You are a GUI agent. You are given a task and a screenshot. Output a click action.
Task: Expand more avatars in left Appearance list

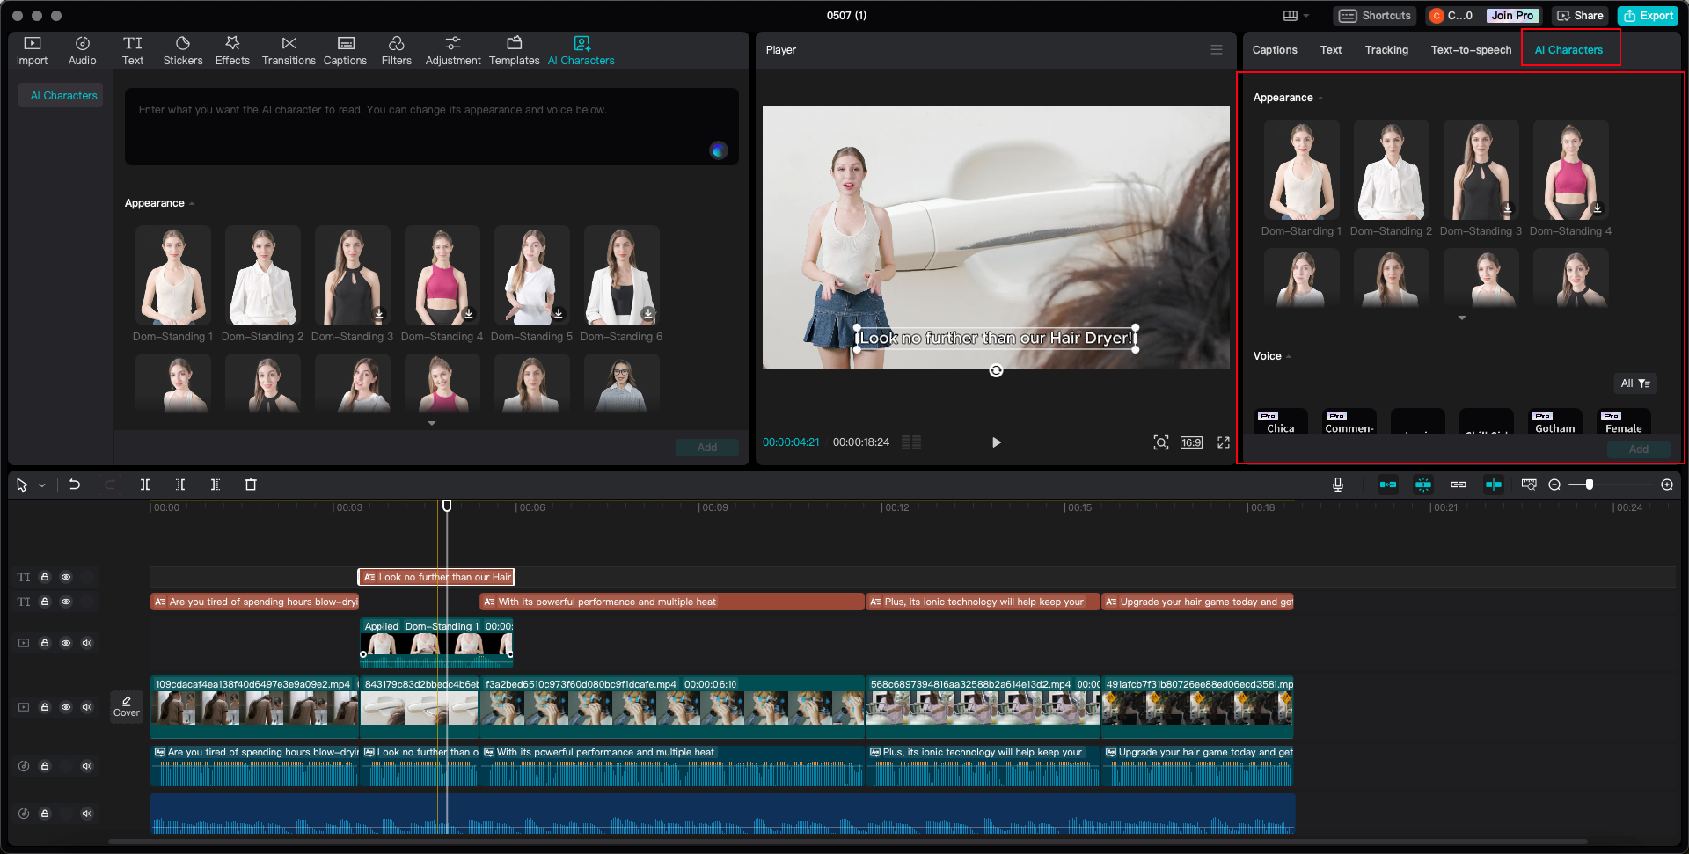(x=431, y=424)
